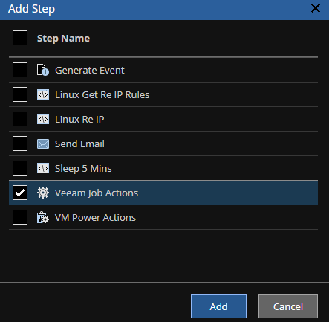The width and height of the screenshot is (329, 322).
Task: Select the Generate Event row label
Action: [x=90, y=71]
